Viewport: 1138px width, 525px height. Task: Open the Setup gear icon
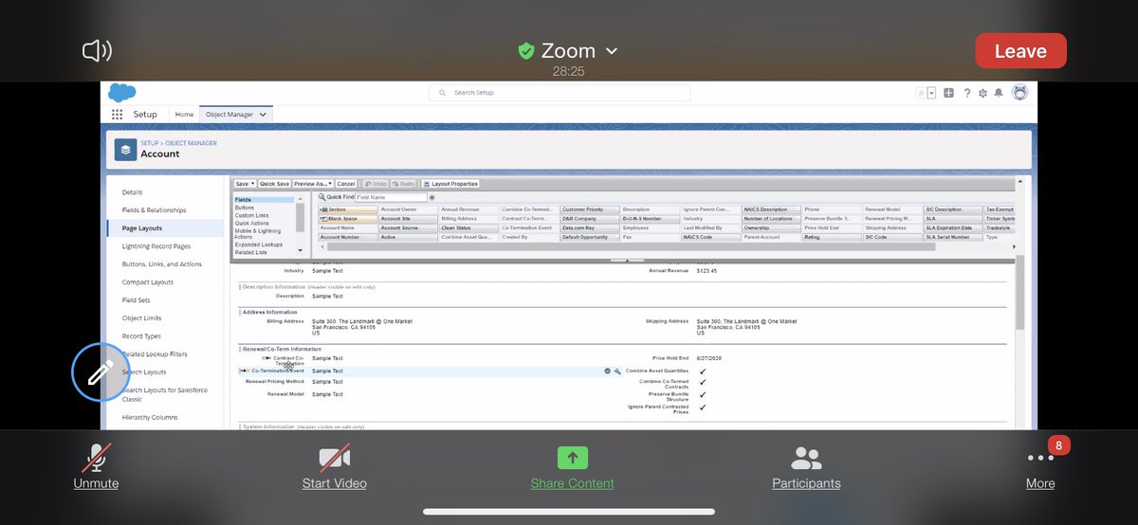pos(982,93)
